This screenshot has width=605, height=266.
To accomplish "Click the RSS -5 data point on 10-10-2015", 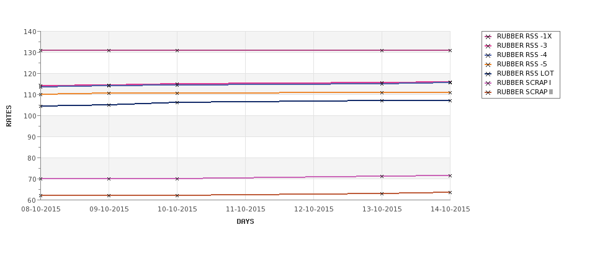I will point(177,93).
